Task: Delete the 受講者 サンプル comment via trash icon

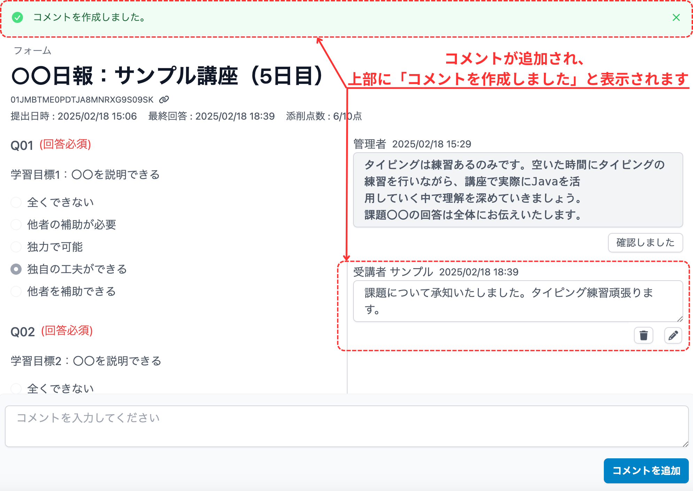Action: 644,335
